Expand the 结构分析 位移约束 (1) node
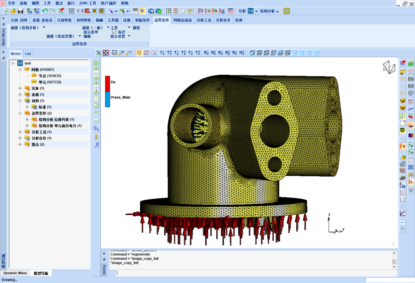Screen dimensions: 415x283 [x=27, y=119]
